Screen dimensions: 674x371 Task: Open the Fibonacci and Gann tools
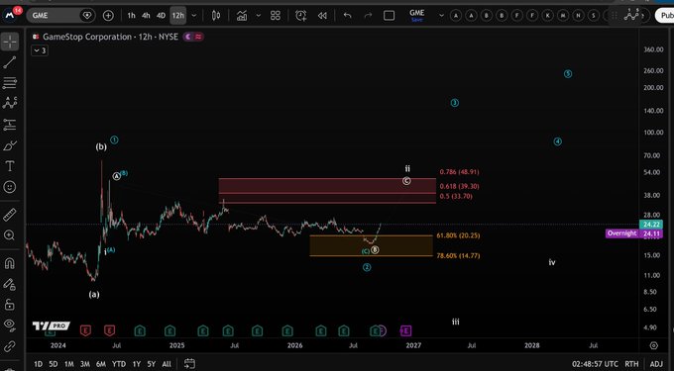[10, 83]
